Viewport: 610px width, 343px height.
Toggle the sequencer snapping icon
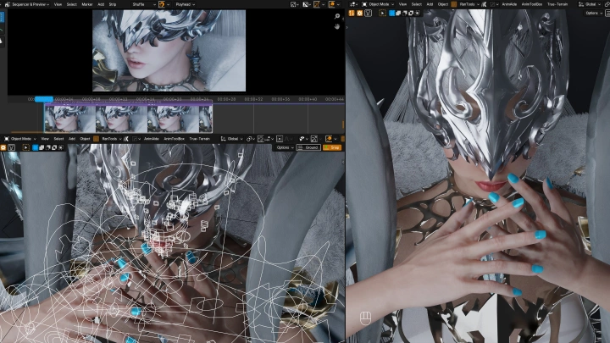pos(162,4)
